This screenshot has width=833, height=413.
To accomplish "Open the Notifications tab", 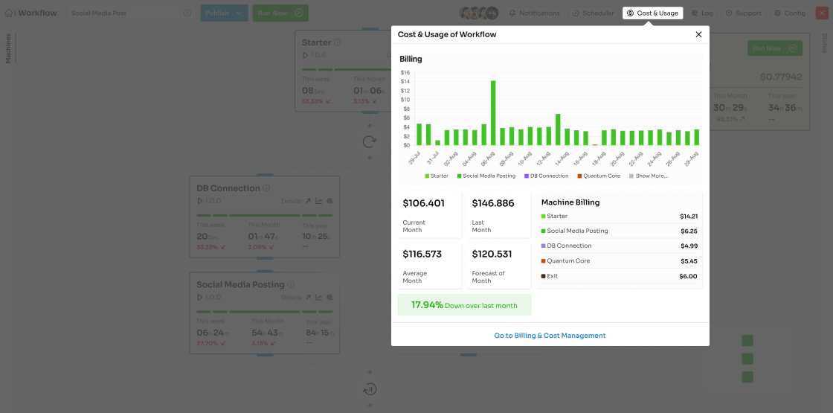I will 535,13.
